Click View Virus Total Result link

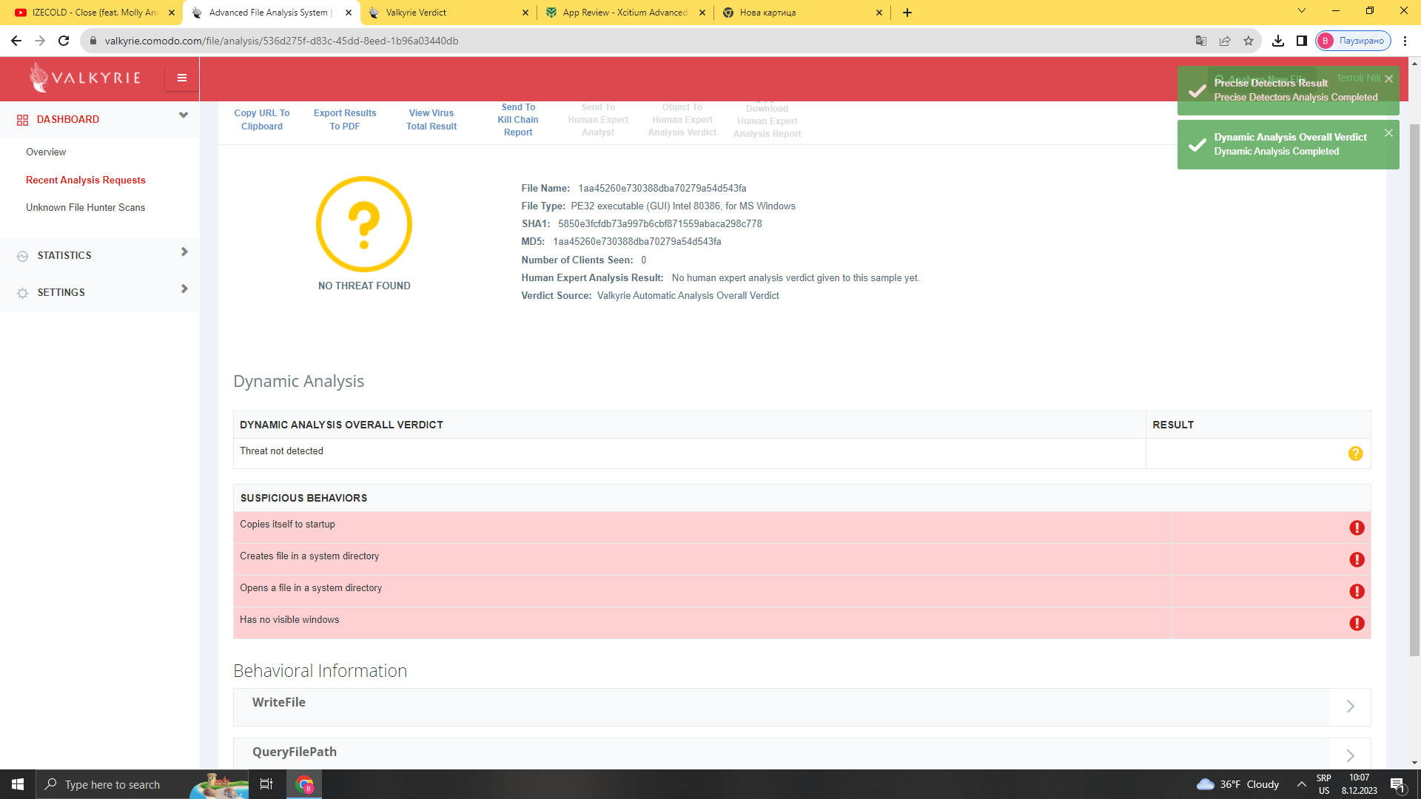431,120
